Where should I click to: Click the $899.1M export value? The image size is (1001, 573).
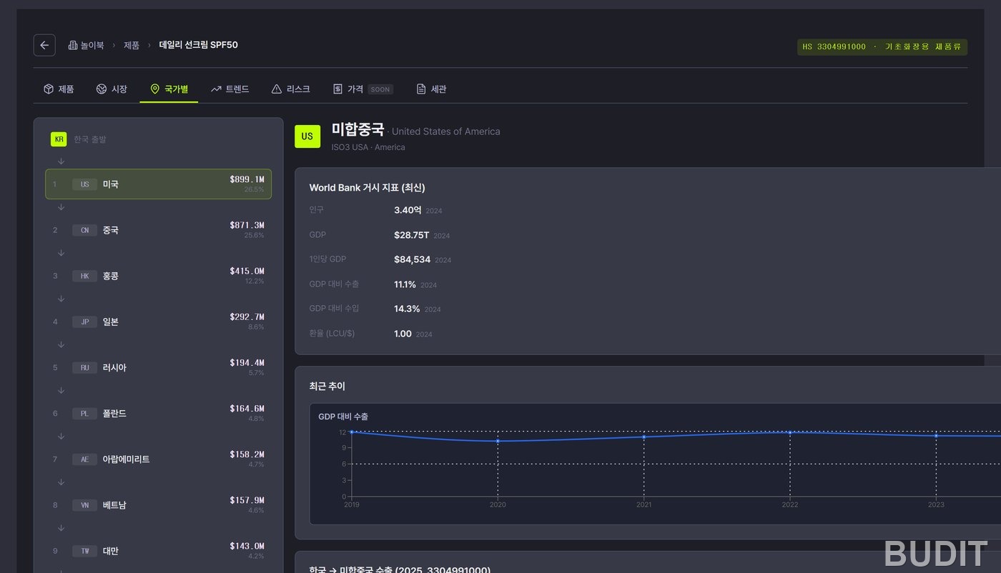(247, 179)
